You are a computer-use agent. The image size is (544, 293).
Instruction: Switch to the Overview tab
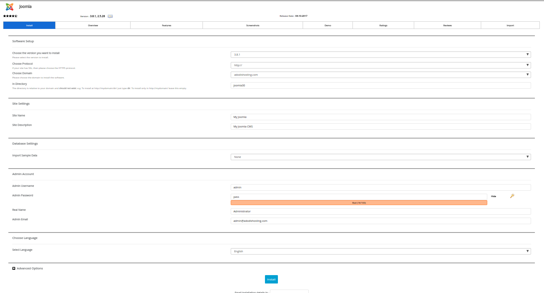pos(93,25)
